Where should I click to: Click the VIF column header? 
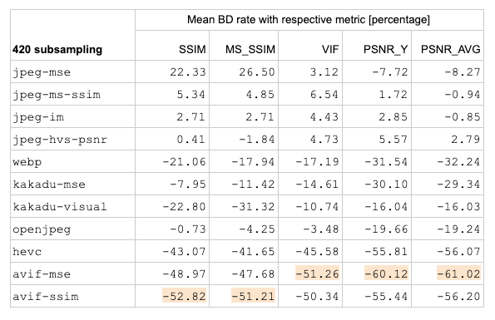pos(330,49)
